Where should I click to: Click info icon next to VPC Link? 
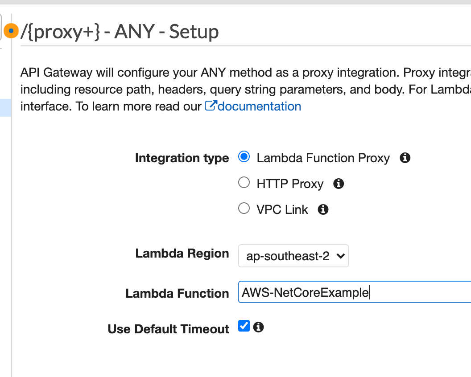pos(323,209)
